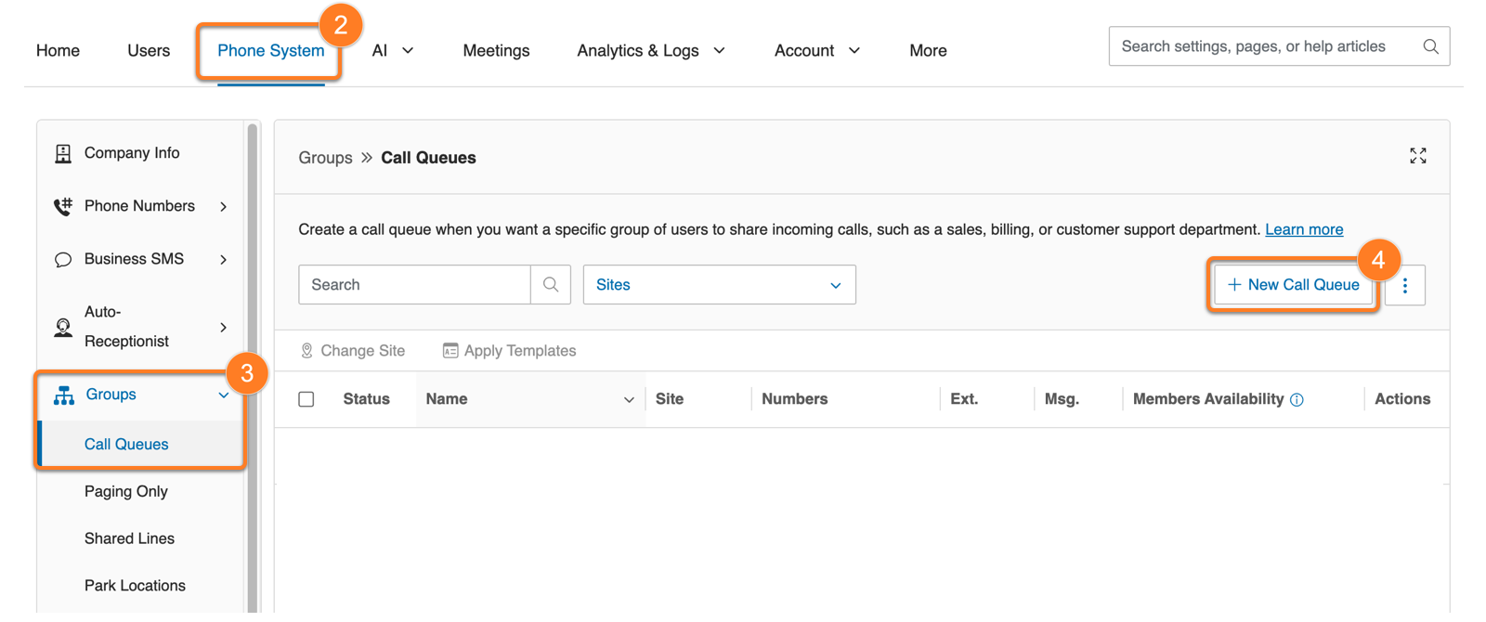Click the New Call Queue button
The height and width of the screenshot is (622, 1486).
[x=1293, y=285]
